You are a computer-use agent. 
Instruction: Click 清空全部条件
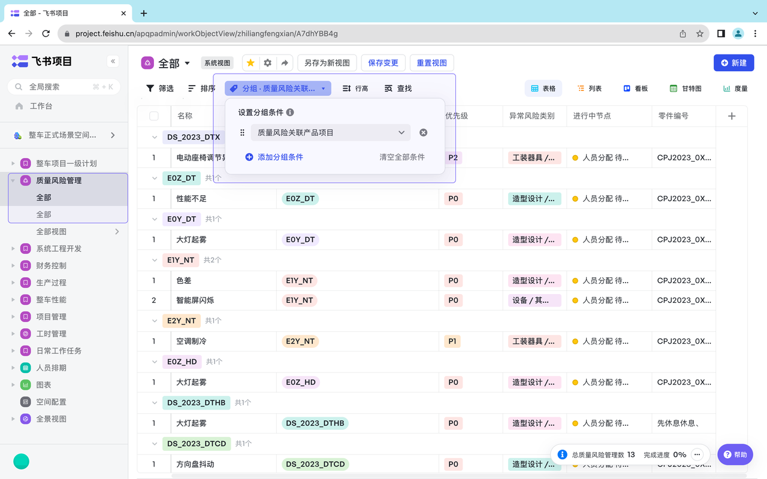402,157
